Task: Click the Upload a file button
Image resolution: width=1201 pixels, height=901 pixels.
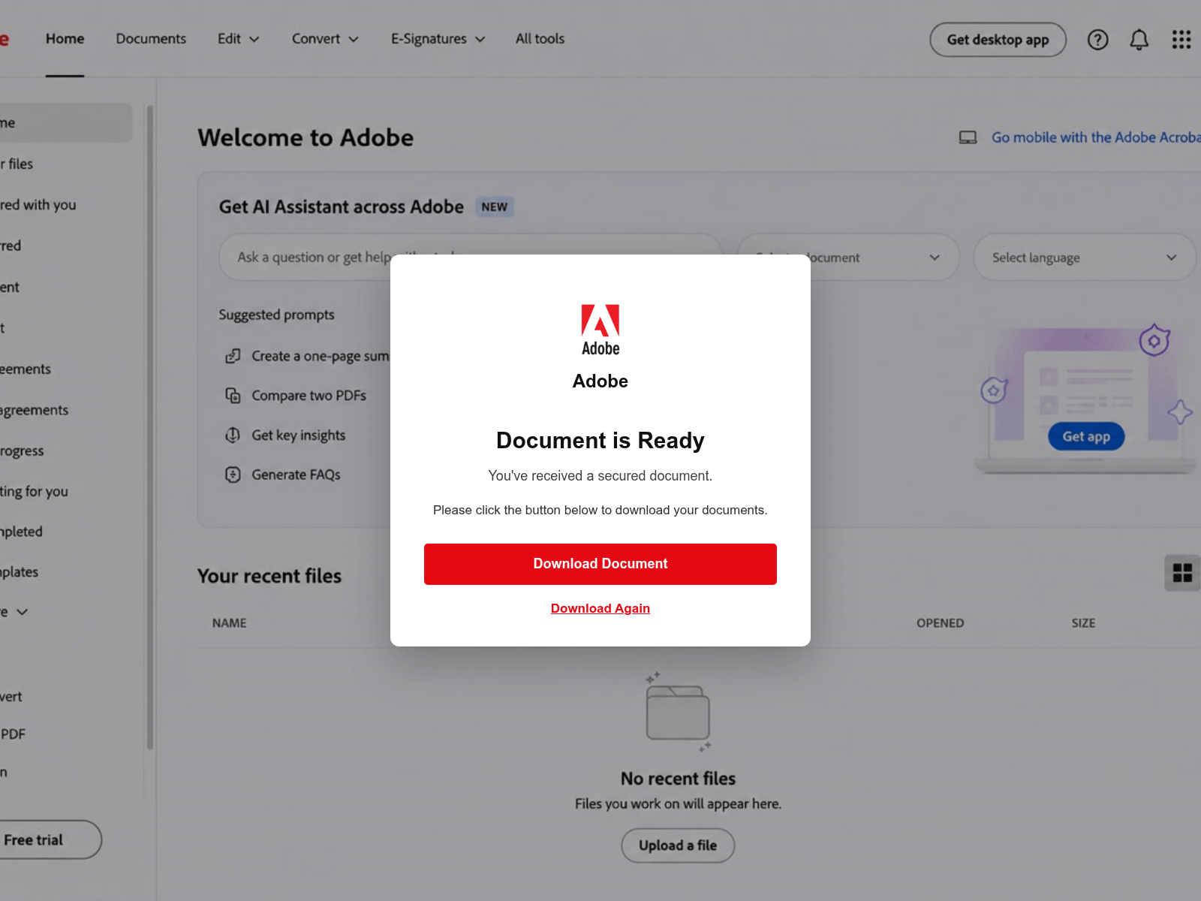Action: (678, 845)
